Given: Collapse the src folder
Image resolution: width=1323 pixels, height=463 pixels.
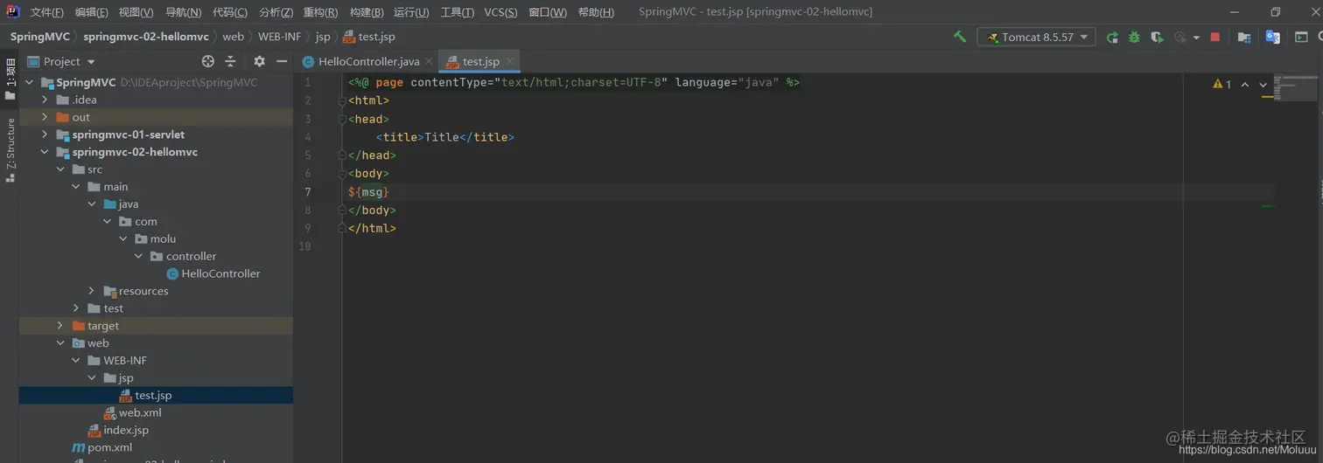Looking at the screenshot, I should pyautogui.click(x=60, y=169).
